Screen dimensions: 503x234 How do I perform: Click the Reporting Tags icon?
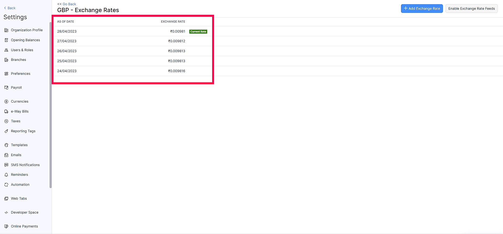click(x=6, y=131)
